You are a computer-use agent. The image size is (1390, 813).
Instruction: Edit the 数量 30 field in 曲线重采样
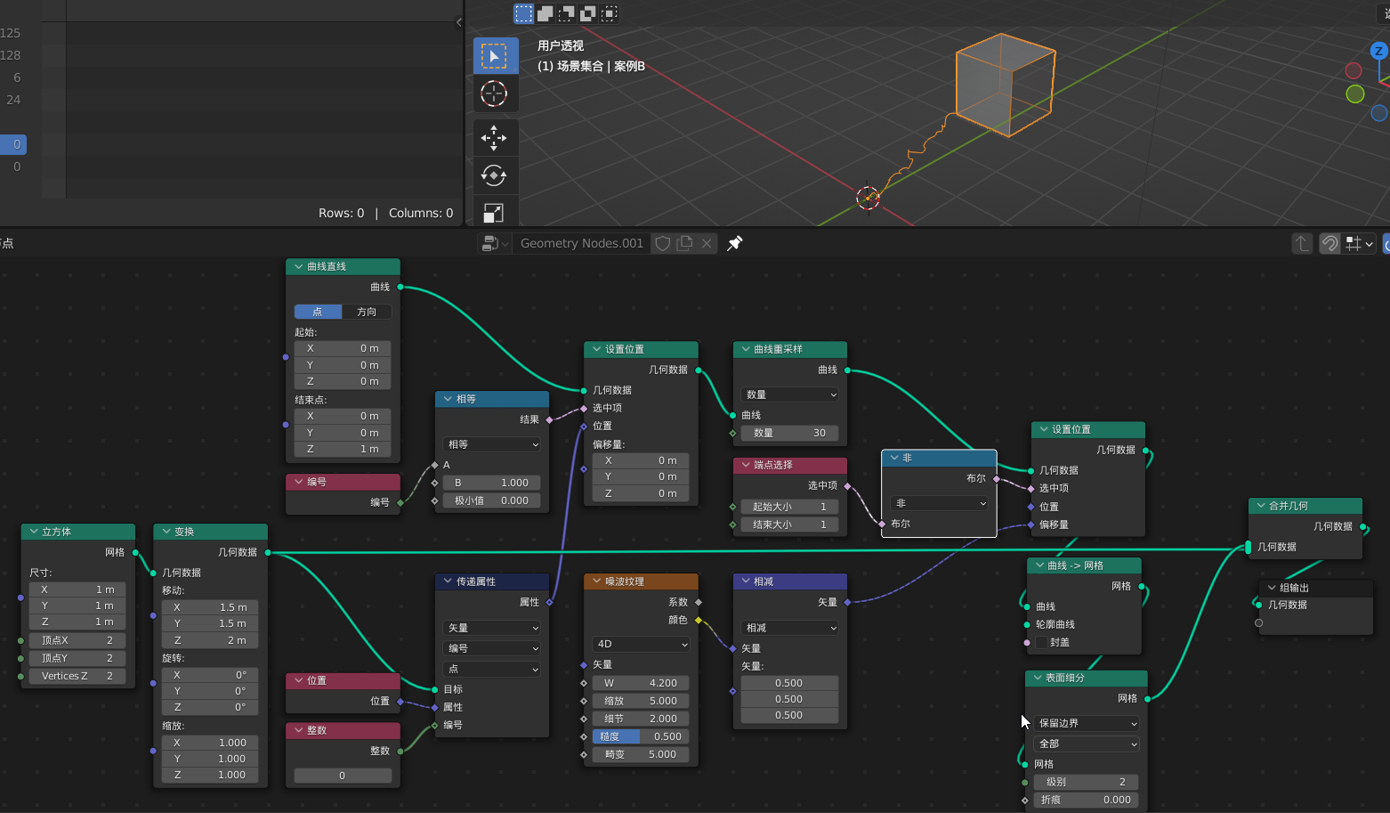(x=789, y=433)
